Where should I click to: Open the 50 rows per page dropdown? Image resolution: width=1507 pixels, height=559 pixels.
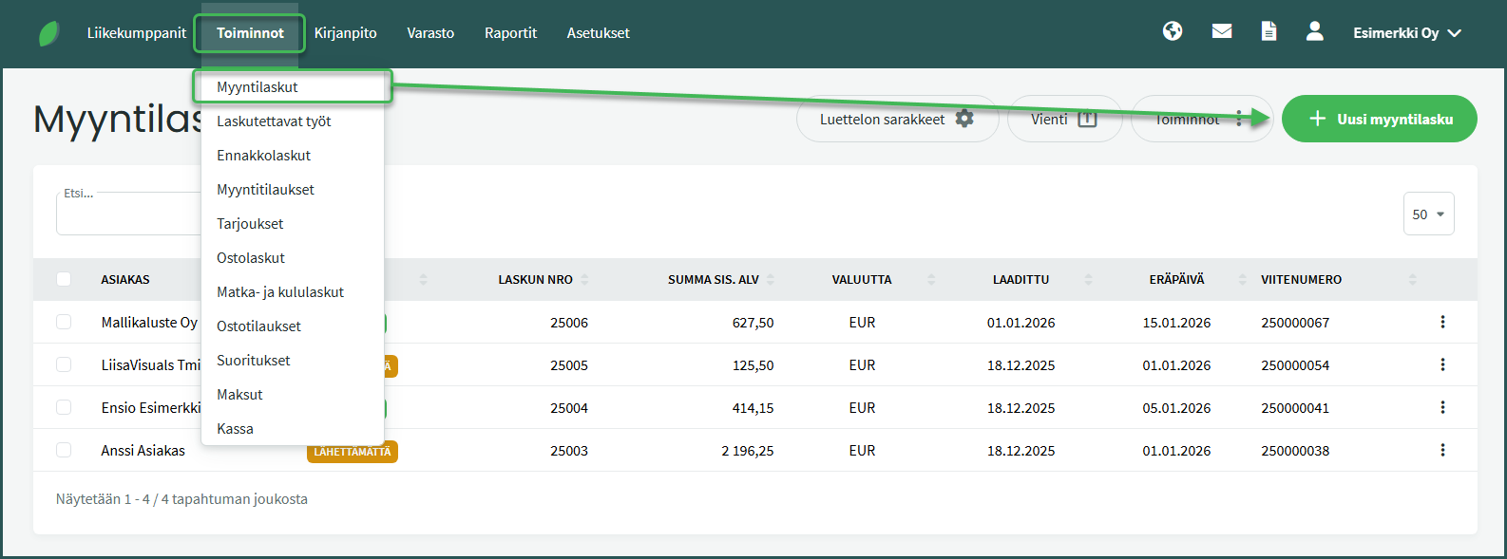1428,214
